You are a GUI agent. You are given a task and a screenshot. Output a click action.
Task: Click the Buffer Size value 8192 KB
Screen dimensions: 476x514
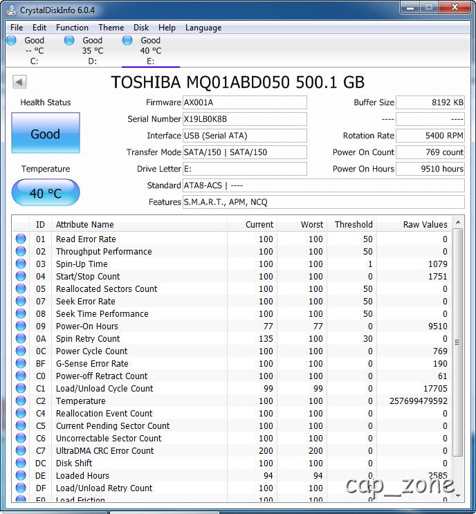[x=430, y=102]
